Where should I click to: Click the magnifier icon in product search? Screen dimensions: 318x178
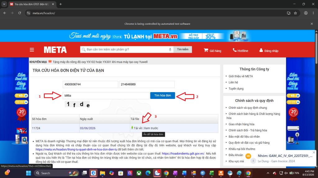(x=83, y=49)
